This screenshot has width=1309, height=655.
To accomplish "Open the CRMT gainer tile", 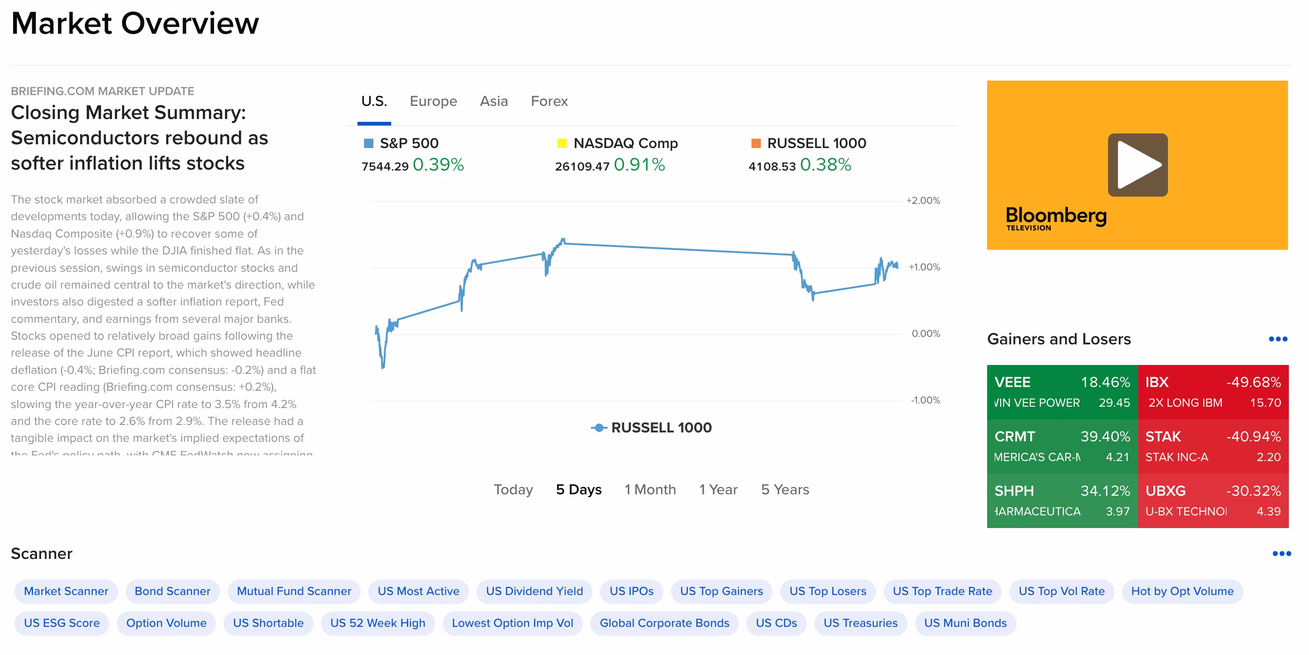I will pyautogui.click(x=1062, y=446).
